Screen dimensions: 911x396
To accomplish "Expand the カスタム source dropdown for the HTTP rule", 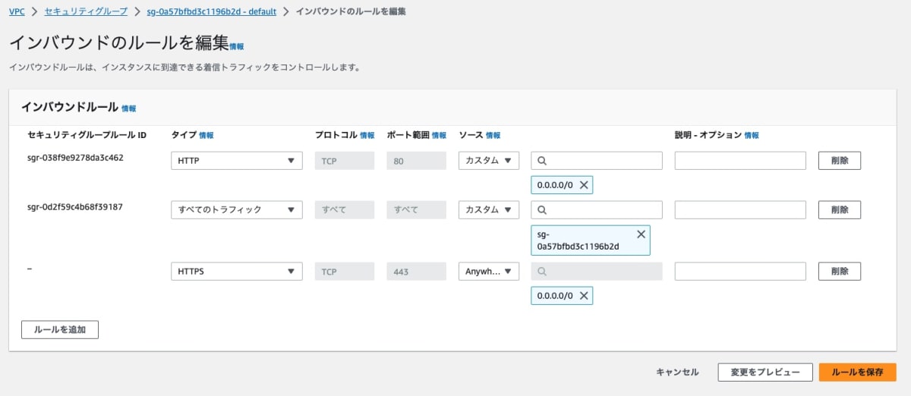I will (x=489, y=161).
